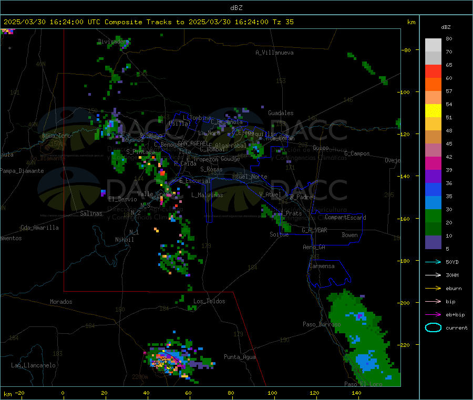
Task: Click the V_Atuel map label
Action: [x=270, y=194]
